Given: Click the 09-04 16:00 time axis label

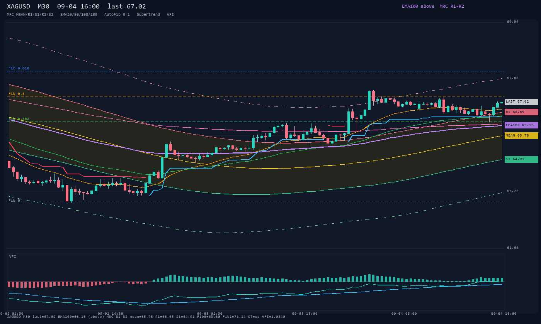Looking at the screenshot, I should click(504, 314).
